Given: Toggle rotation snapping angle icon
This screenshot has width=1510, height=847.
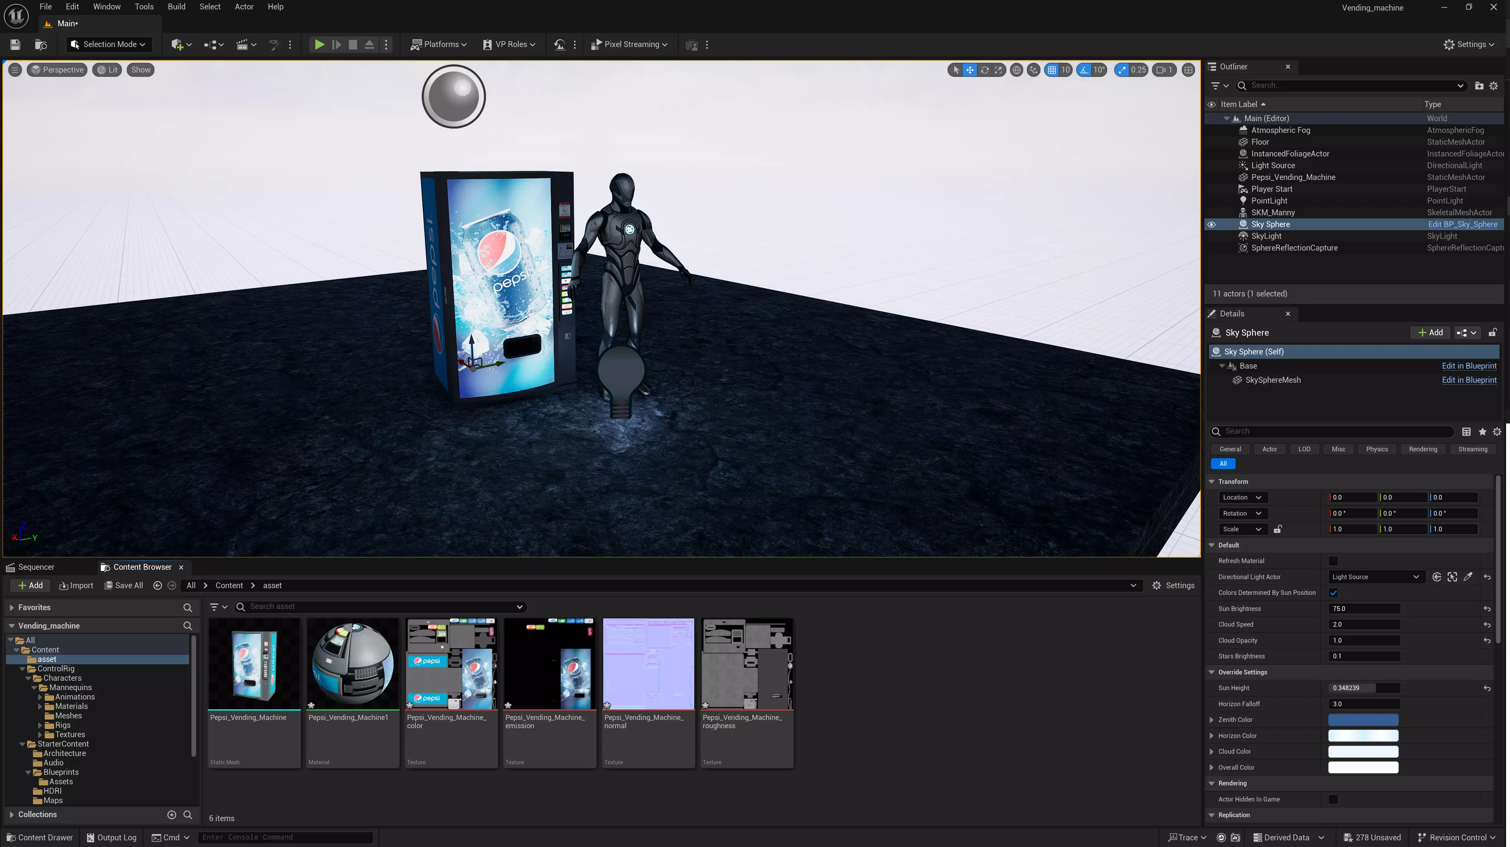Looking at the screenshot, I should (x=1084, y=70).
